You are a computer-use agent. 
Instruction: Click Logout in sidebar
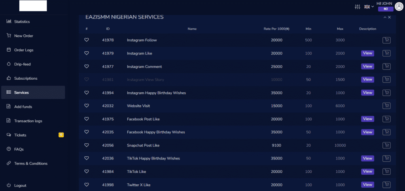[33, 185]
